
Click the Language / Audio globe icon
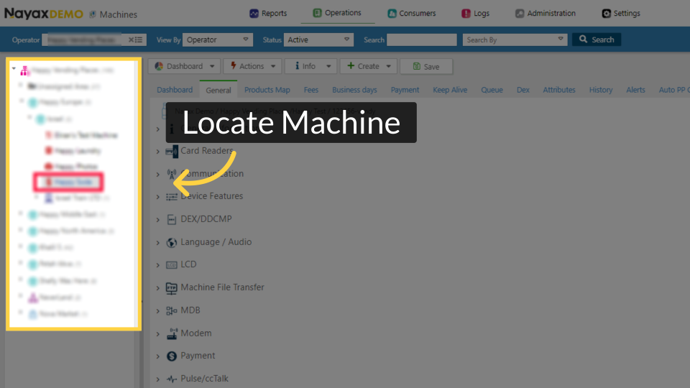(171, 242)
